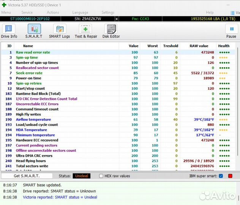Click the Pause button icon
Viewport: 240px width, 205px height.
point(232,29)
